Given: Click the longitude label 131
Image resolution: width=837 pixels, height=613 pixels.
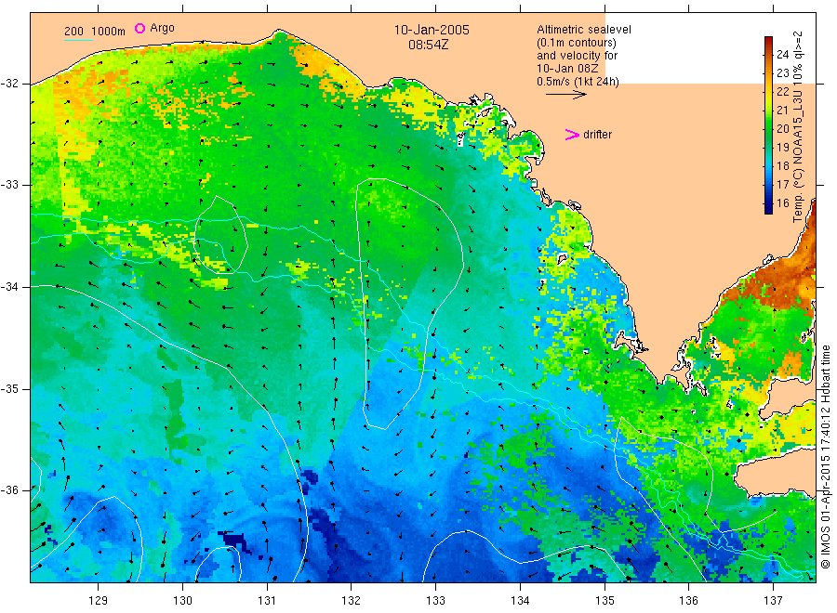Looking at the screenshot, I should 267,601.
